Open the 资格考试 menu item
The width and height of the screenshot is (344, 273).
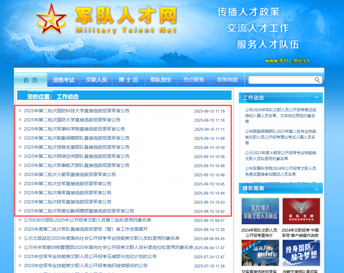[64, 80]
